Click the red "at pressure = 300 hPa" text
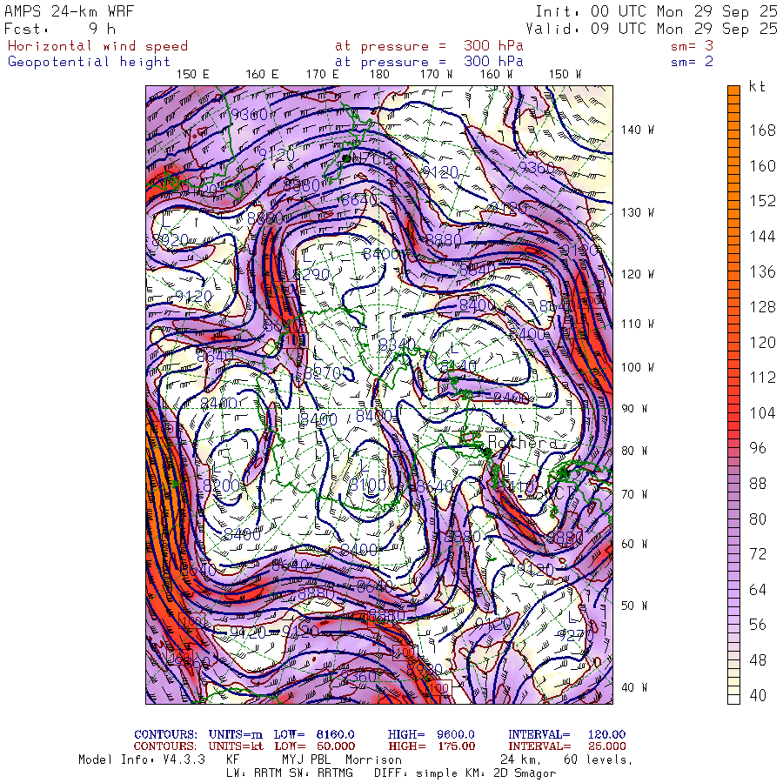This screenshot has height=783, width=783. click(x=429, y=46)
